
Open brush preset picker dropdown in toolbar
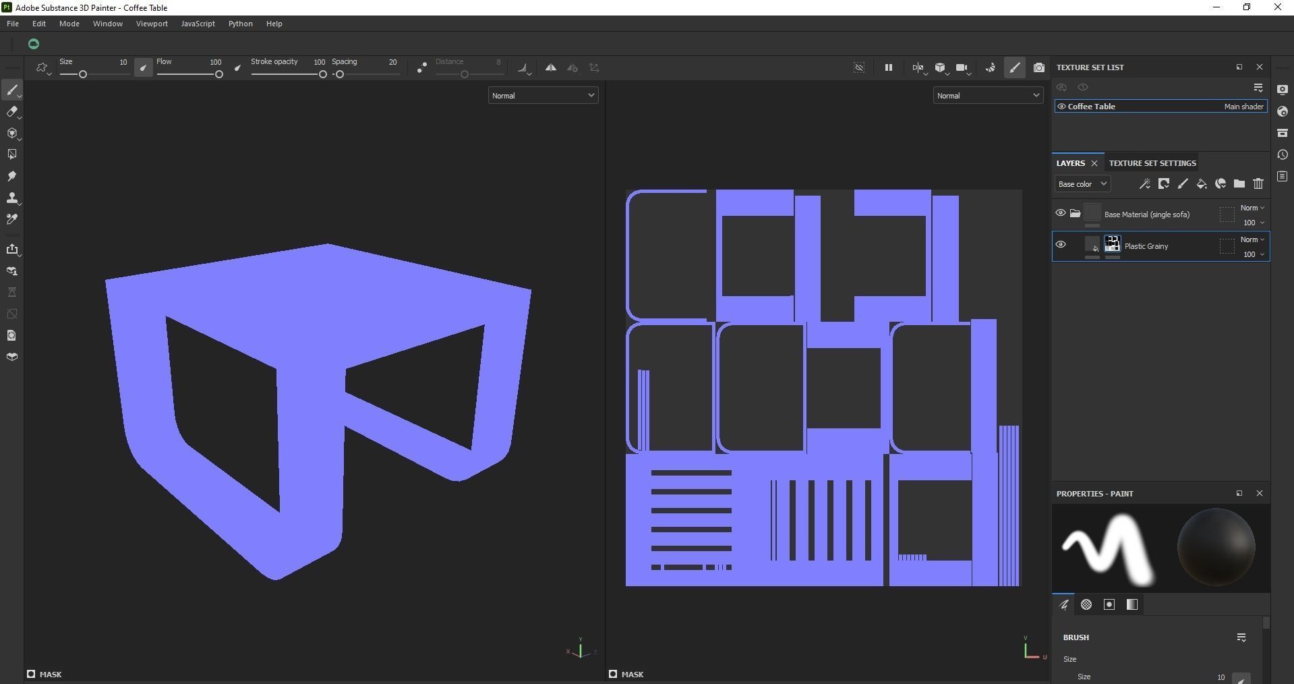click(x=43, y=68)
